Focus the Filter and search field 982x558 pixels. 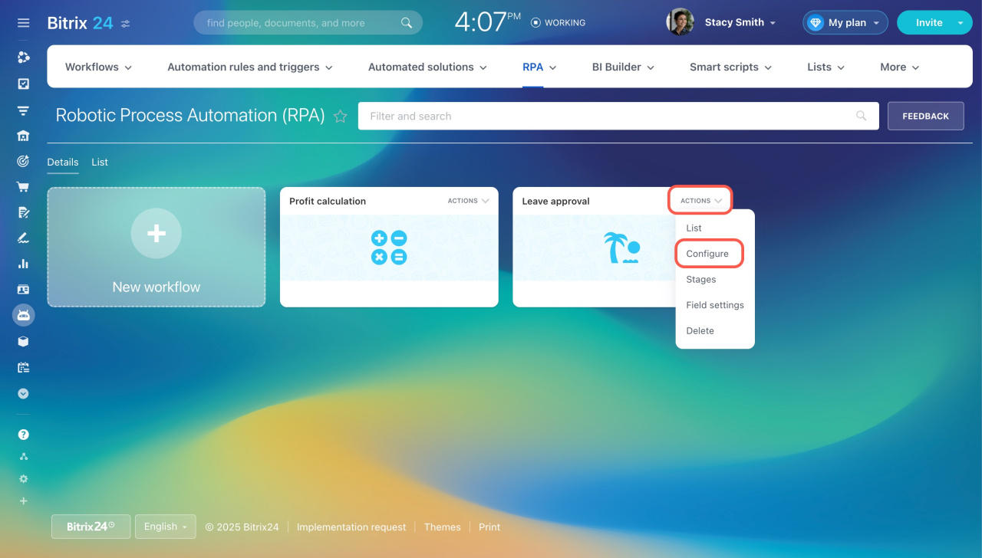[618, 116]
